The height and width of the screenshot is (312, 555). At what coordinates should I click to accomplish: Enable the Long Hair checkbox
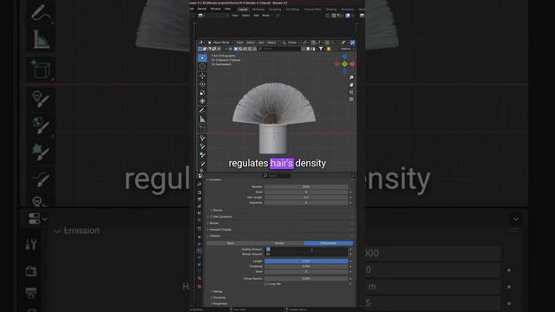pyautogui.click(x=266, y=283)
